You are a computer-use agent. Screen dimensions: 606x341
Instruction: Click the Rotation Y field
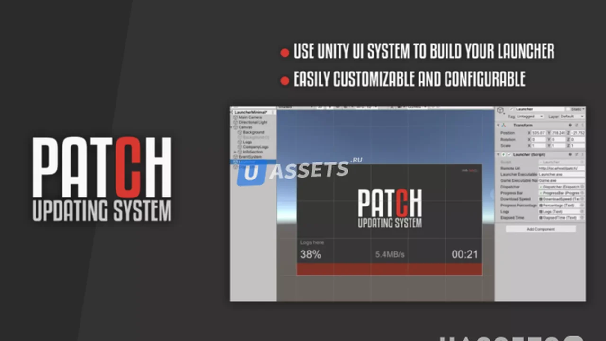558,139
